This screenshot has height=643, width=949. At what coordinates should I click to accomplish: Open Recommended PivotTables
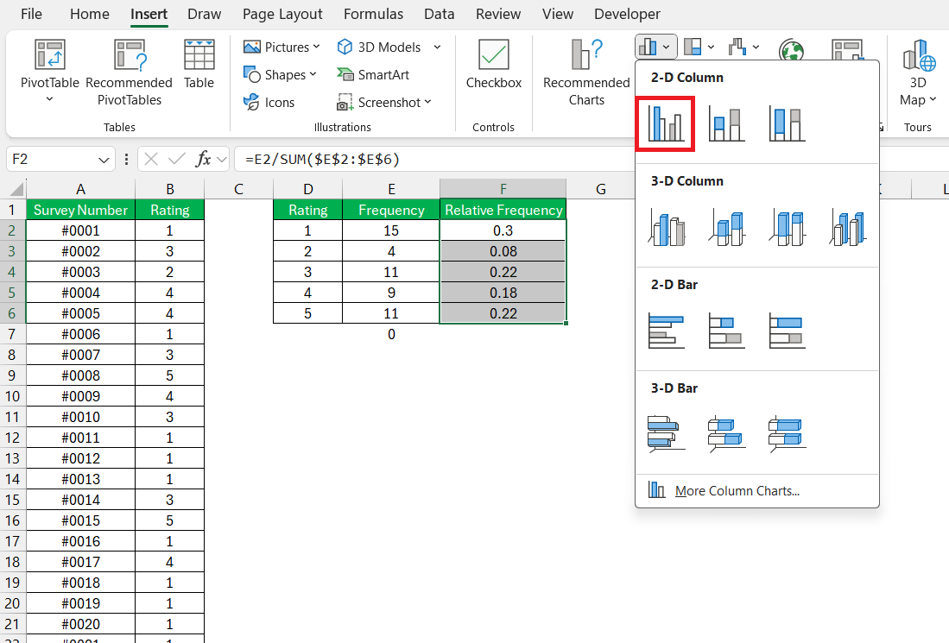[129, 72]
